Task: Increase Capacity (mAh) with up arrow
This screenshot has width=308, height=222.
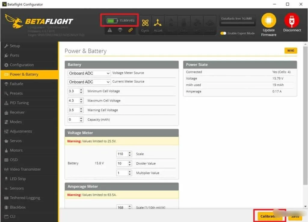Action: 81,118
